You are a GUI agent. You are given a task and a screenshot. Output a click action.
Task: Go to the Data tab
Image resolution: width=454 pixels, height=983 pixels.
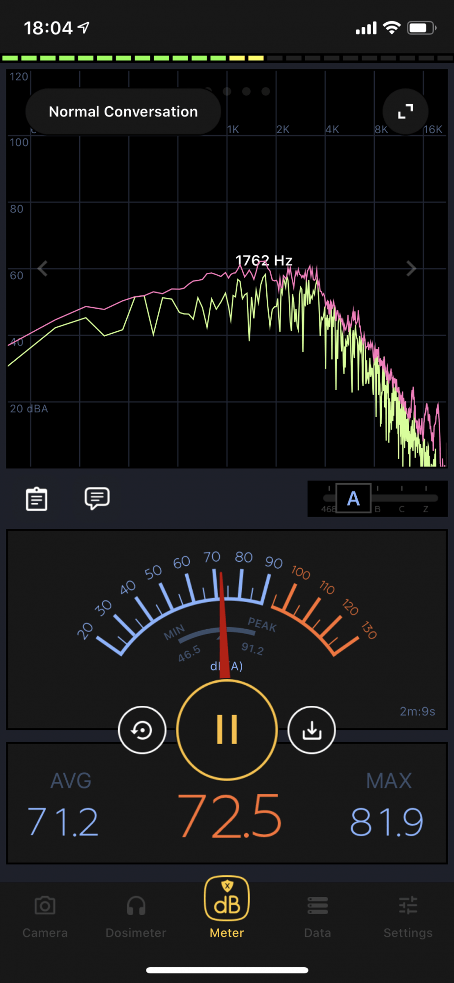coord(317,917)
